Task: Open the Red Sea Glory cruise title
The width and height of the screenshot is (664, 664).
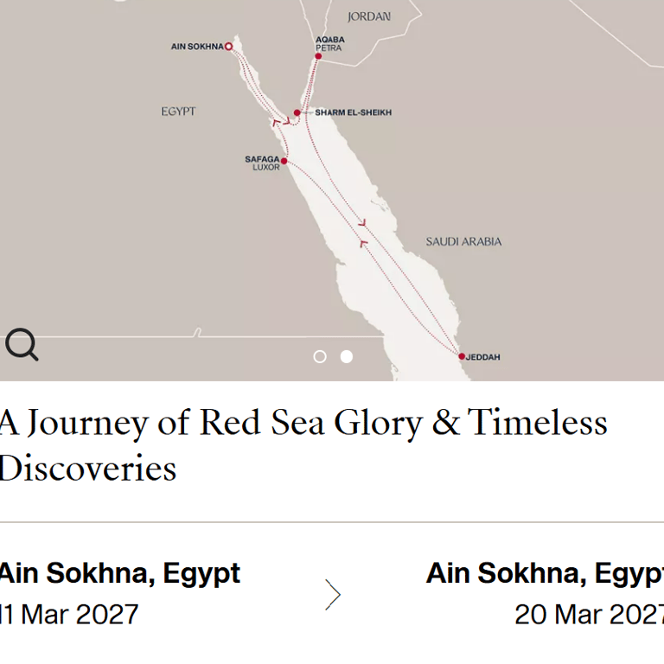Action: [x=303, y=445]
